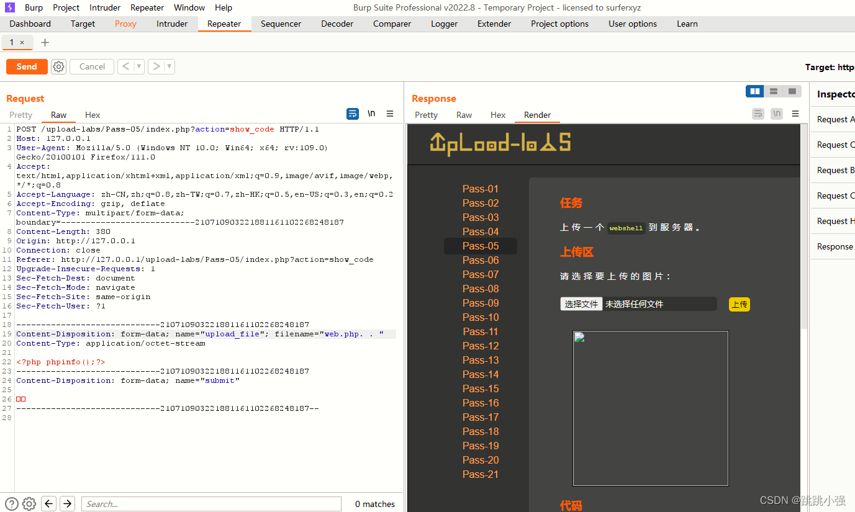Select combined tabbed layout icon
855x512 pixels.
point(792,91)
